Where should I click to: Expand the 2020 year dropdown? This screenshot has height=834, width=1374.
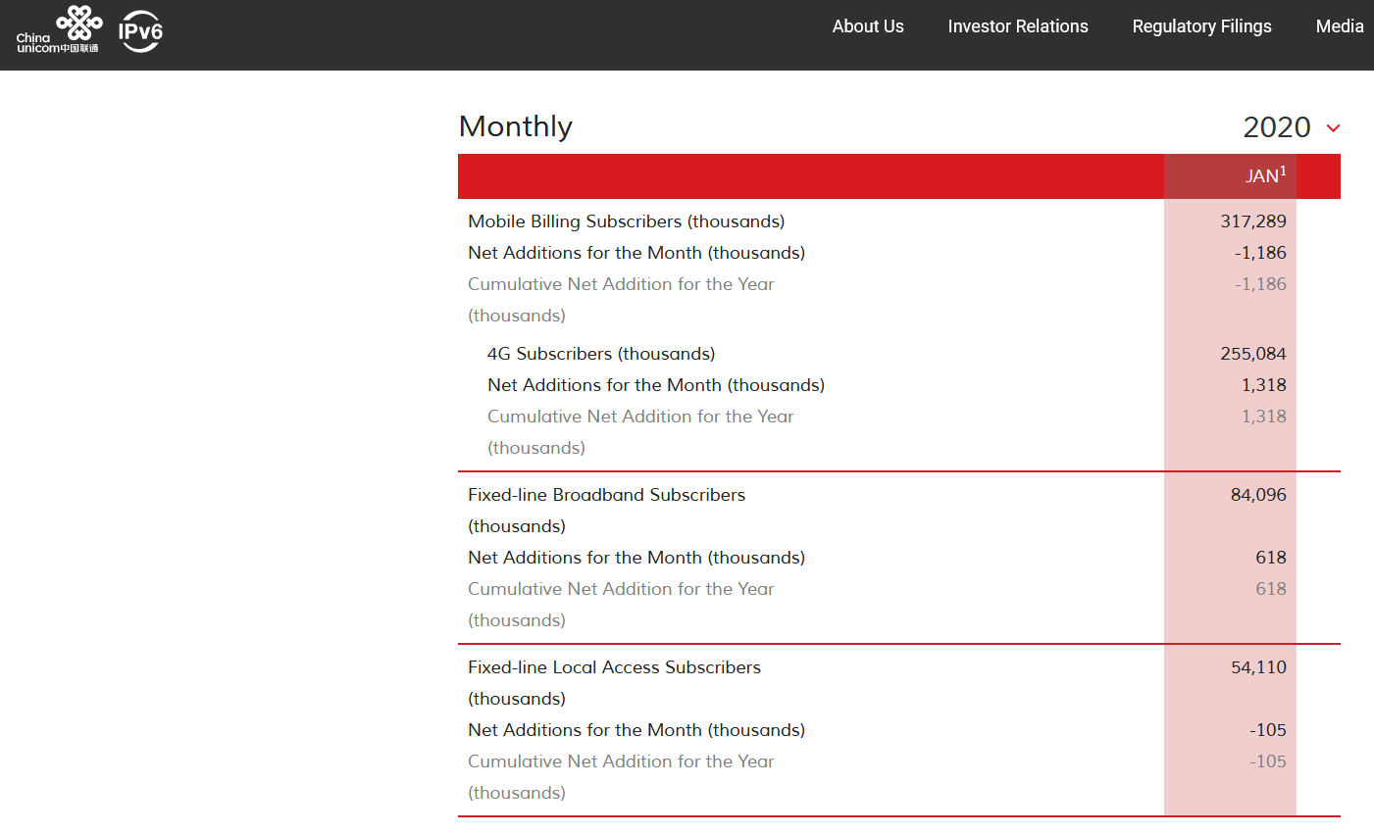pyautogui.click(x=1291, y=127)
